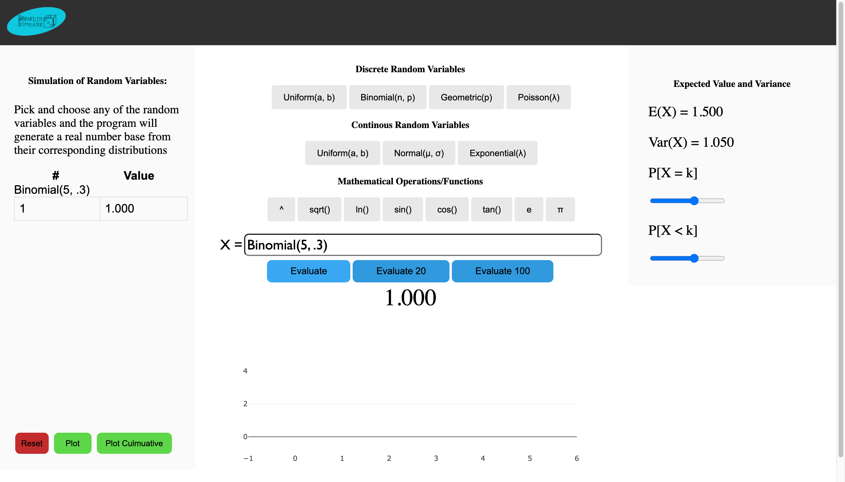The height and width of the screenshot is (482, 845).
Task: Select the Binomial(n, p) distribution
Action: tap(387, 97)
